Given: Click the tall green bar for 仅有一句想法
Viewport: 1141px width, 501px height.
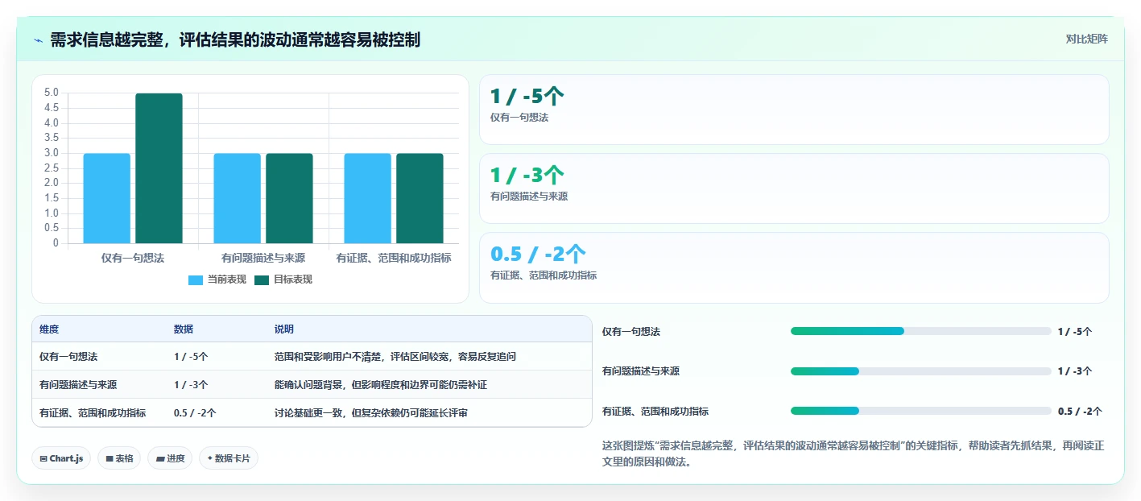Looking at the screenshot, I should [159, 168].
